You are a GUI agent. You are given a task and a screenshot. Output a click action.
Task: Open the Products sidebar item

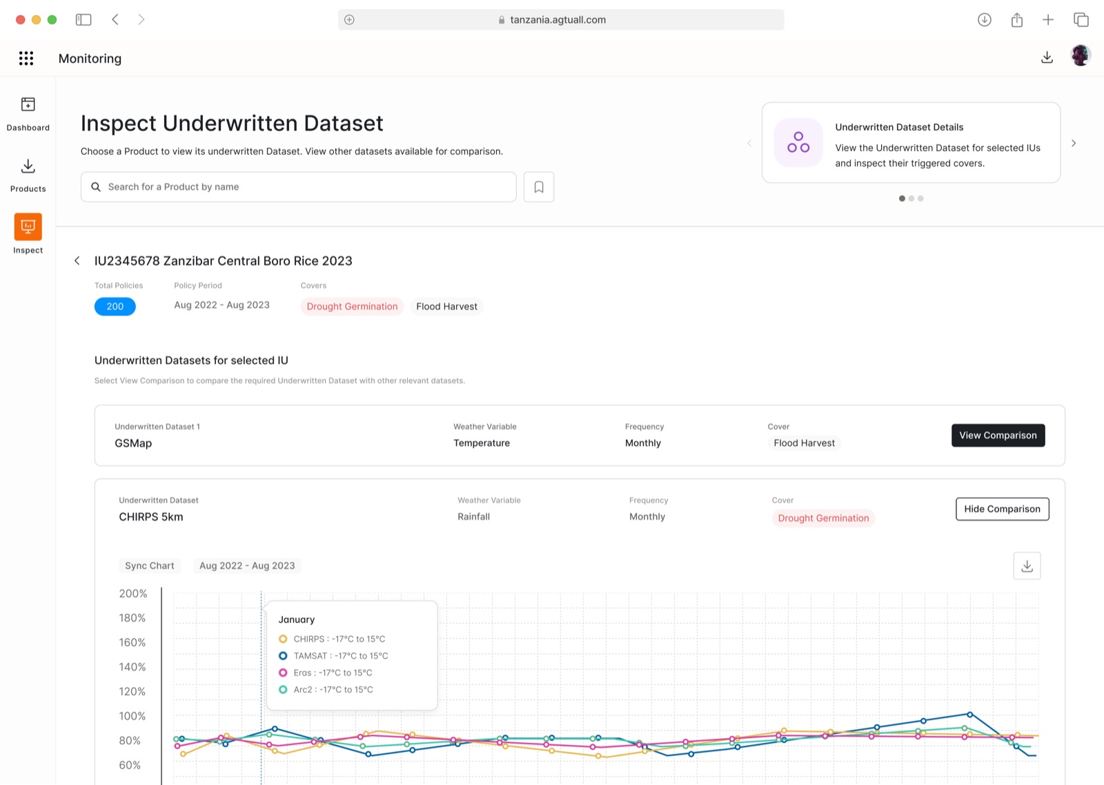[28, 175]
